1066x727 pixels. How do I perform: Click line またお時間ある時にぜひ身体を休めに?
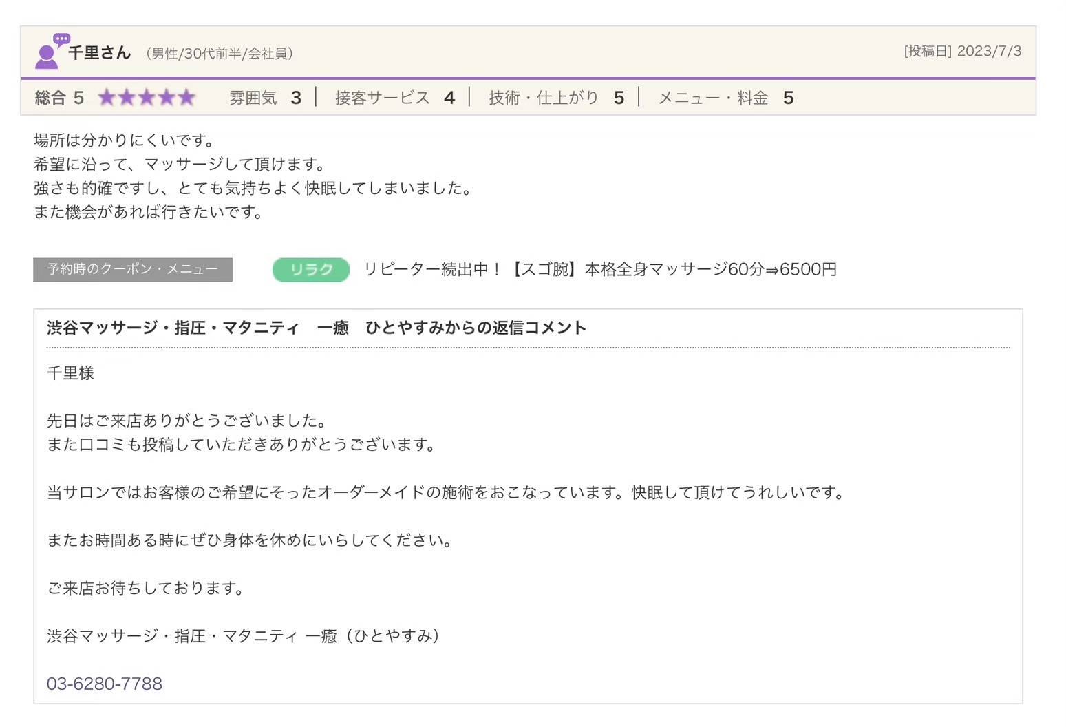pyautogui.click(x=251, y=540)
